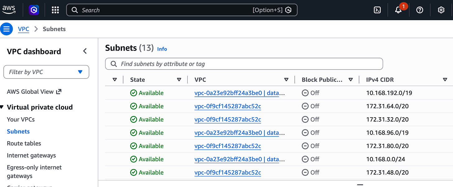Open the help question mark icon
The height and width of the screenshot is (187, 453).
pyautogui.click(x=420, y=10)
